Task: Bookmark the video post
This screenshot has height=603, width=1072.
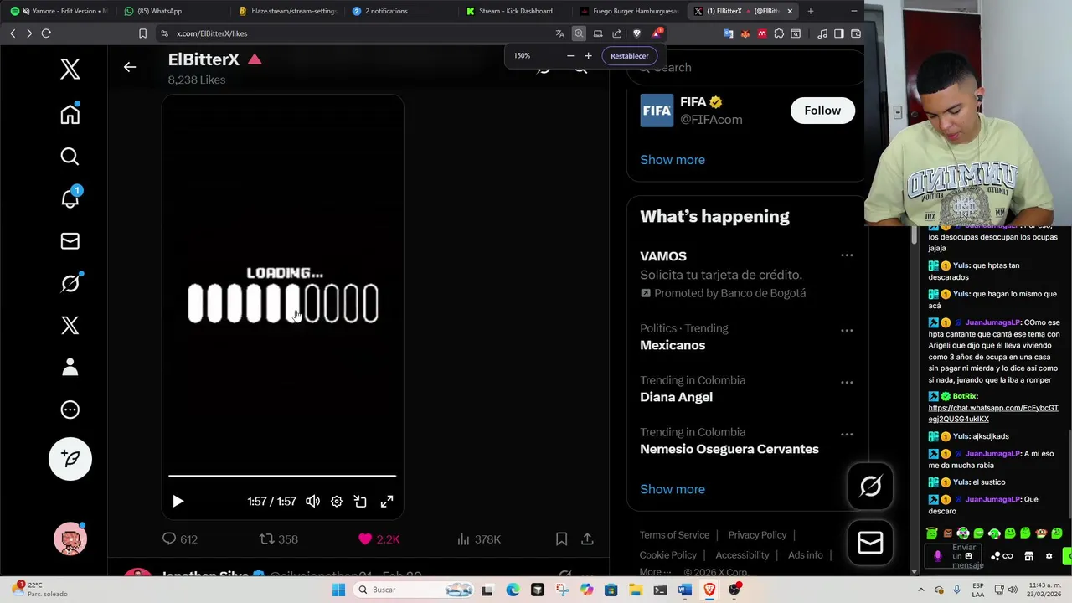Action: [x=561, y=539]
